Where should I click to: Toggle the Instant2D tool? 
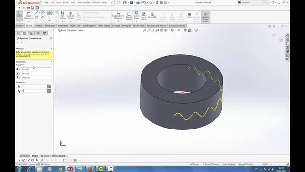[152, 16]
